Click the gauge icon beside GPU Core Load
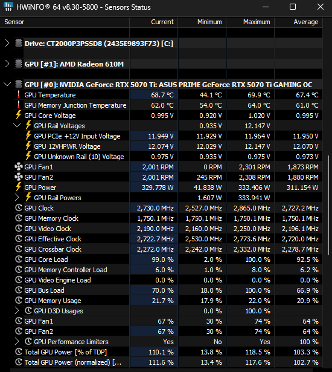Image resolution: width=332 pixels, height=372 pixels. pyautogui.click(x=19, y=259)
